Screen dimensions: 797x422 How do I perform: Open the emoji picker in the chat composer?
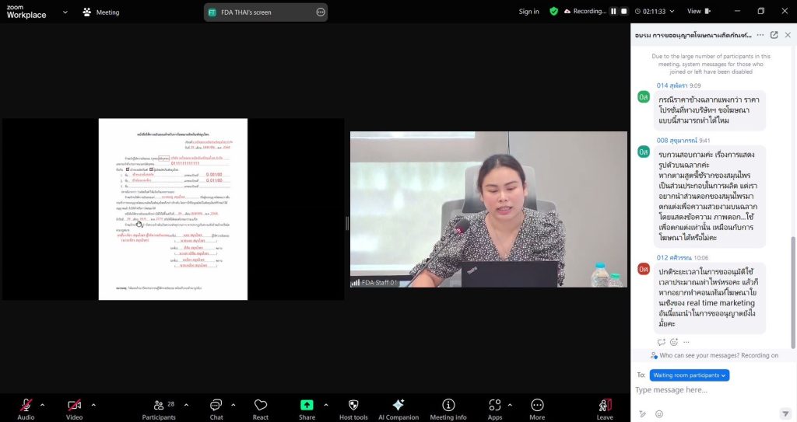tap(659, 413)
